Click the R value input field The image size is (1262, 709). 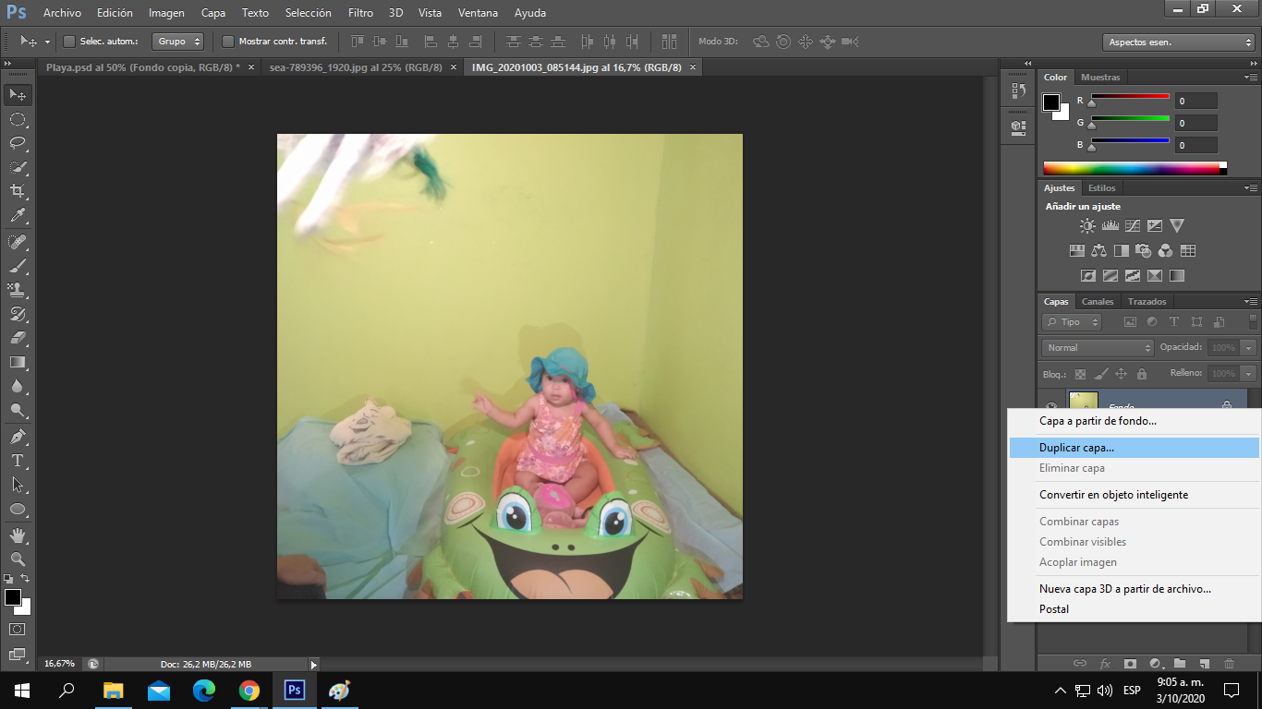[x=1196, y=101]
